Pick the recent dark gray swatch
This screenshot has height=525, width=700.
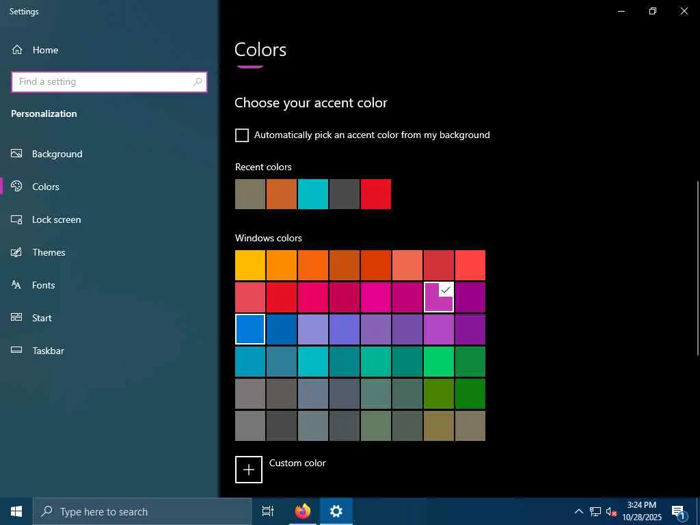[x=345, y=194]
